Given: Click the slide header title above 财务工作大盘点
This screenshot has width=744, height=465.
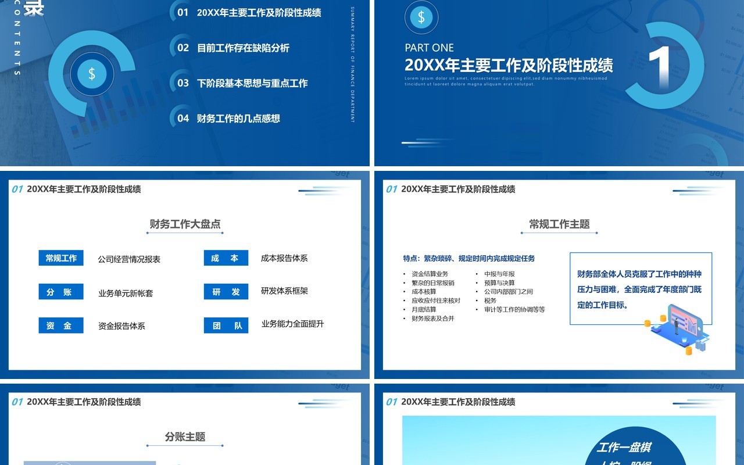Looking at the screenshot, I should [84, 189].
